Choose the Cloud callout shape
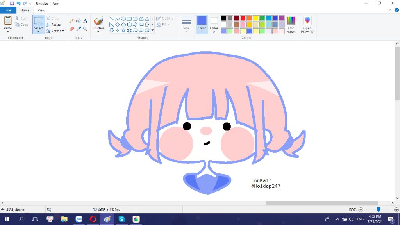This screenshot has height=225, width=400. pos(147,30)
